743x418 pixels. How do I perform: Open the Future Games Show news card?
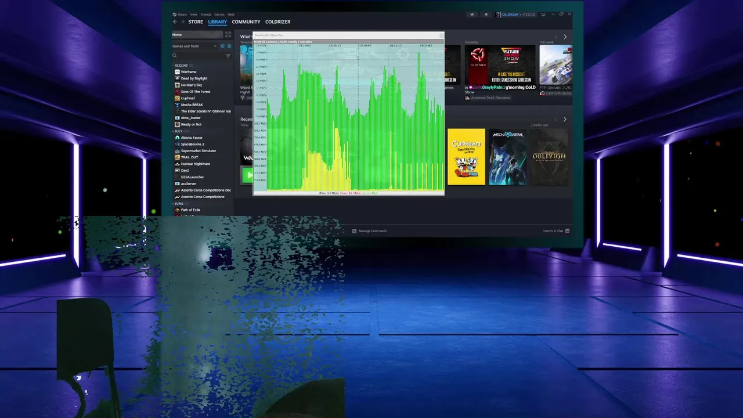[x=500, y=66]
